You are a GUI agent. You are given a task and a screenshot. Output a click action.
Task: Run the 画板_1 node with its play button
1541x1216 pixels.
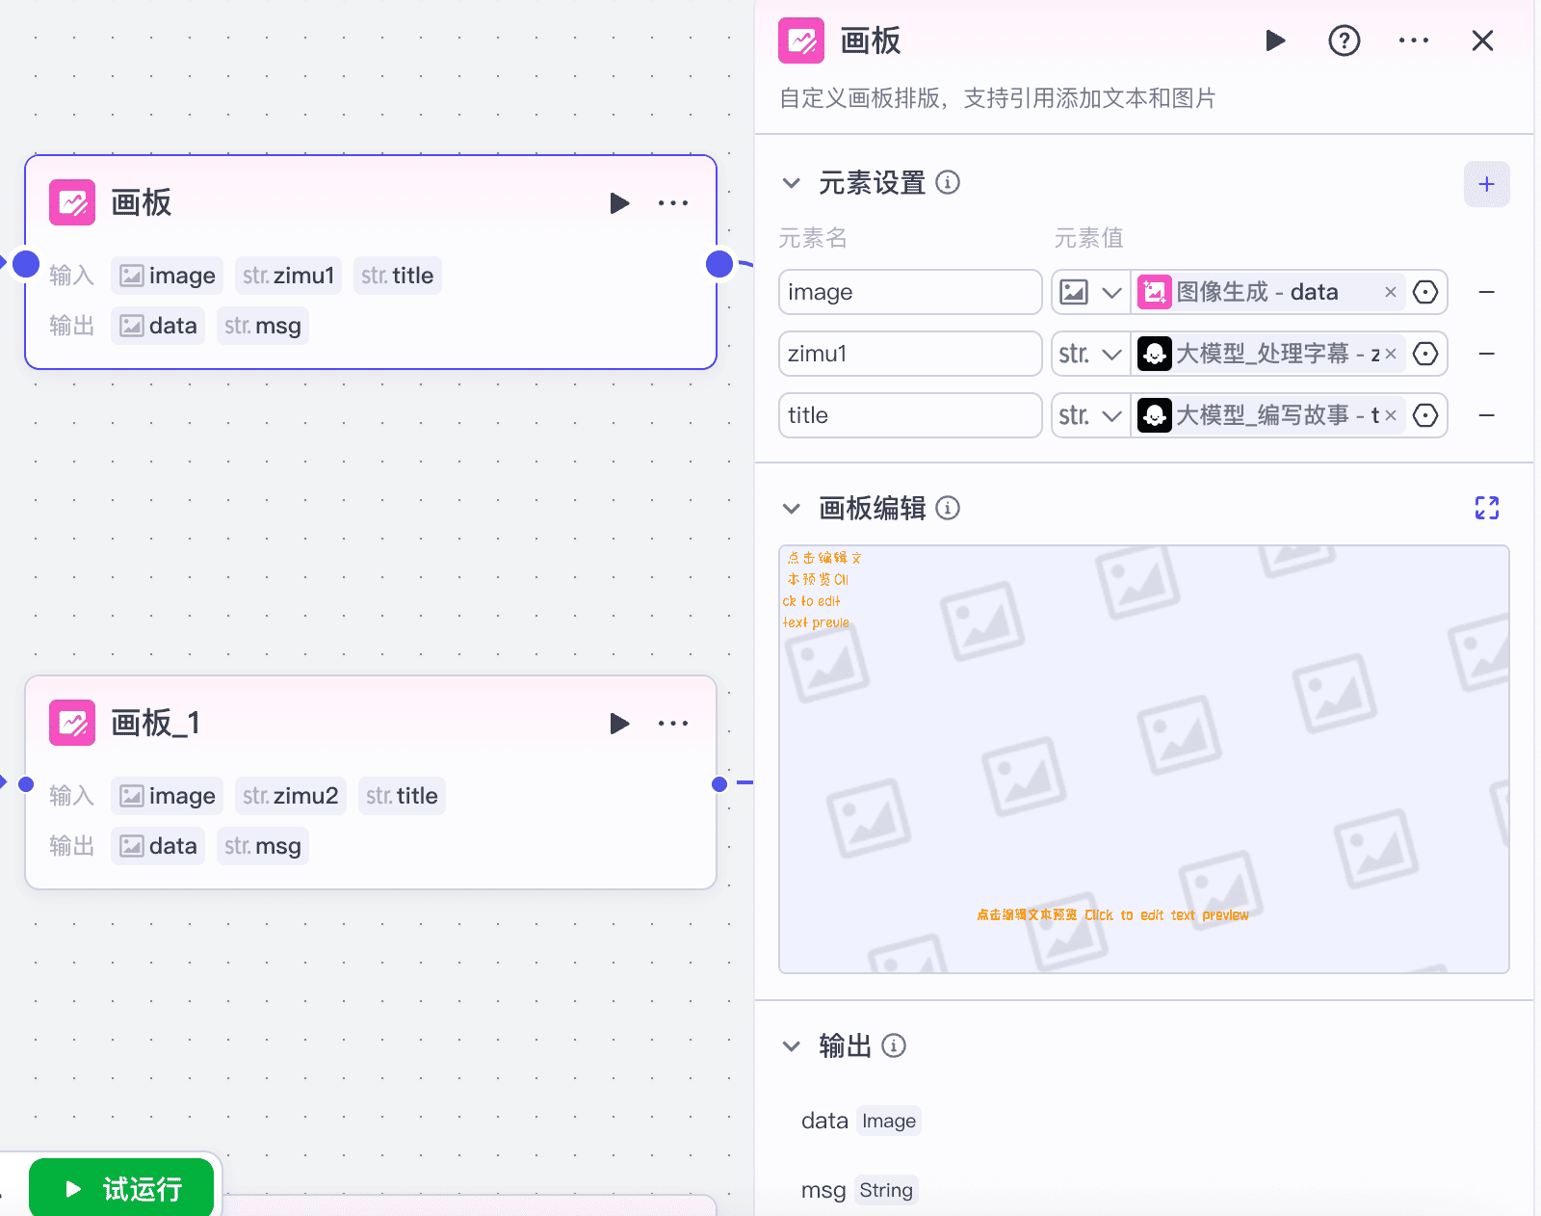pyautogui.click(x=619, y=723)
